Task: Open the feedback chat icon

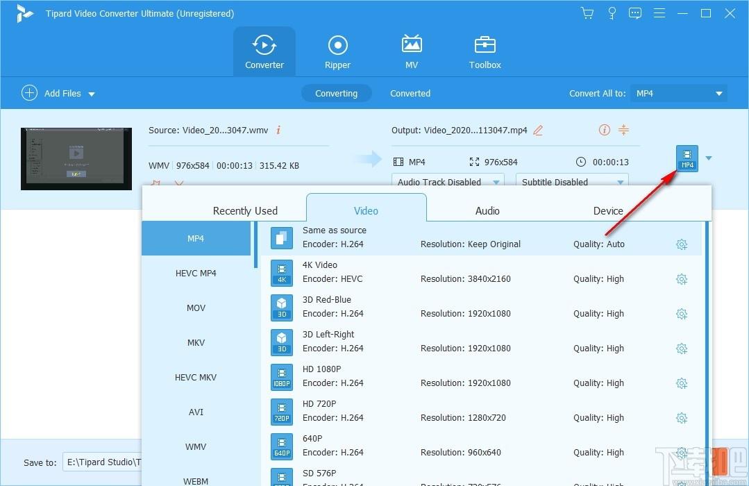Action: (x=635, y=13)
